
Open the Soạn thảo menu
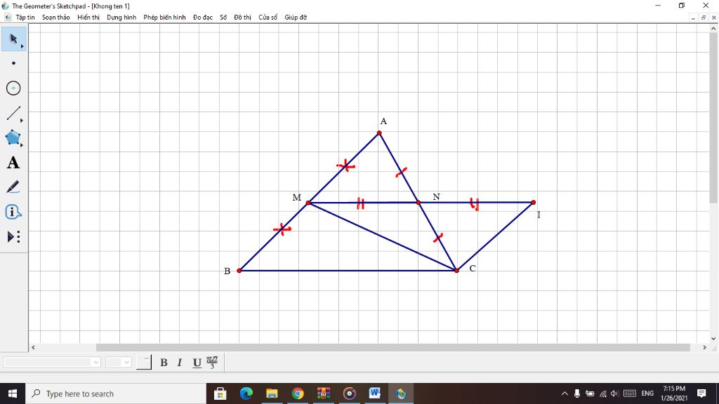tap(56, 18)
